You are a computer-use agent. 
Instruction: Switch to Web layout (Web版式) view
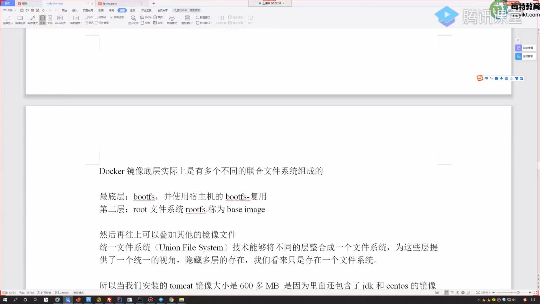[x=60, y=18]
